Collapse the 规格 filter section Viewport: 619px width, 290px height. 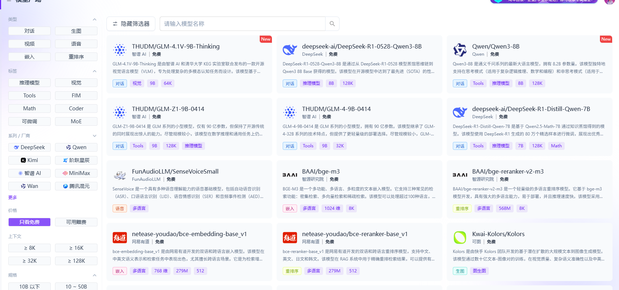pos(95,275)
